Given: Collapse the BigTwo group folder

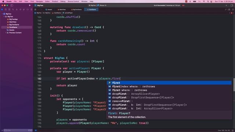Looking at the screenshot, I should point(4,16).
